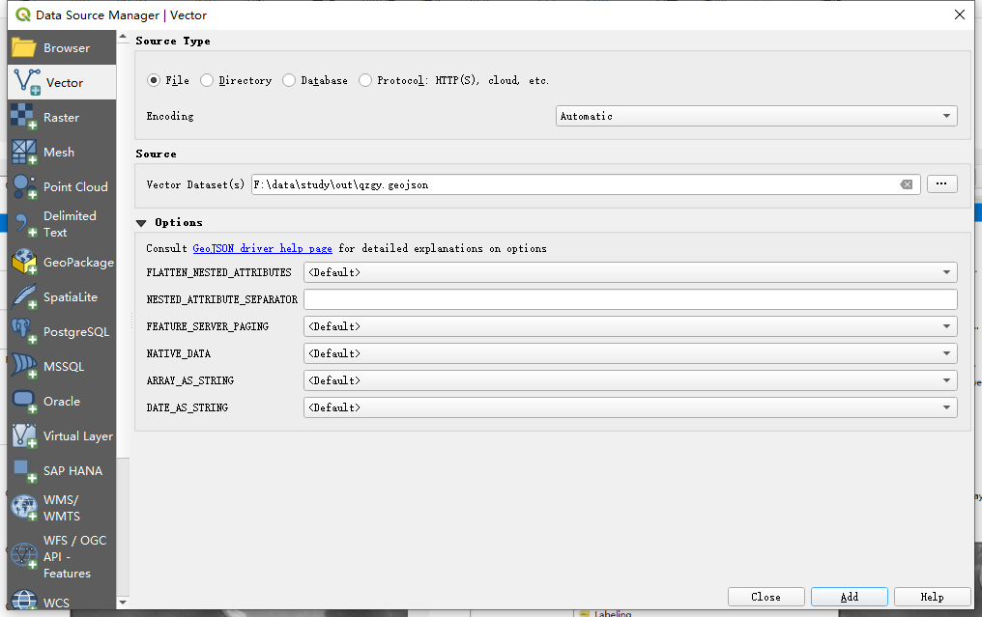Select the Mesh source icon
Viewport: 982px width, 617px height.
click(24, 152)
